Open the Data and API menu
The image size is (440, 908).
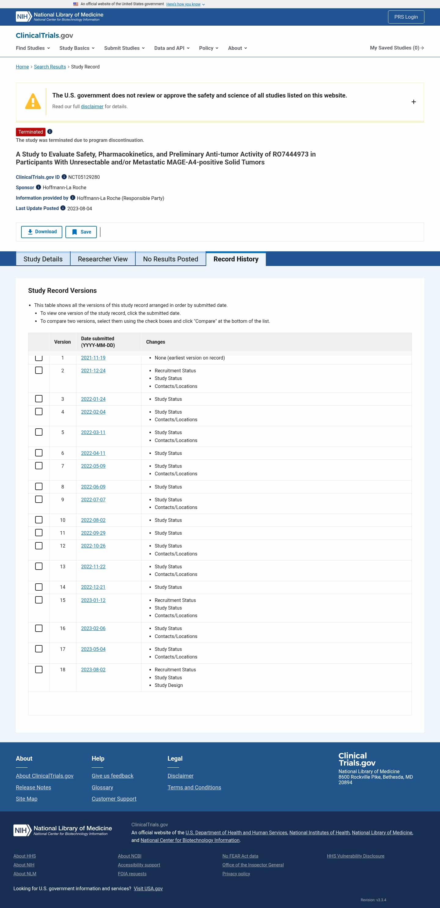[172, 48]
